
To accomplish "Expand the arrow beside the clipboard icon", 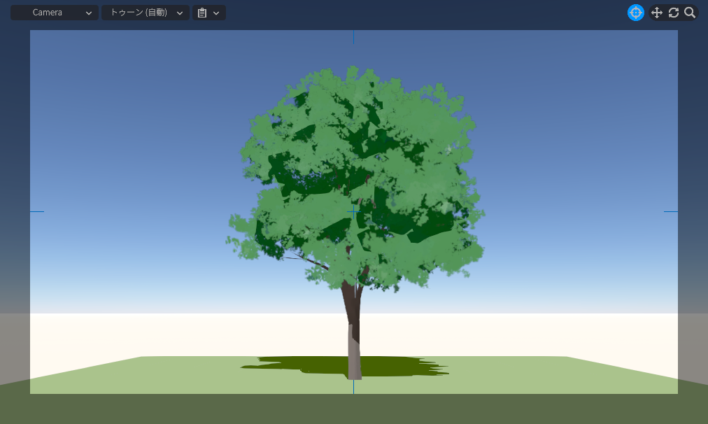I will 216,13.
